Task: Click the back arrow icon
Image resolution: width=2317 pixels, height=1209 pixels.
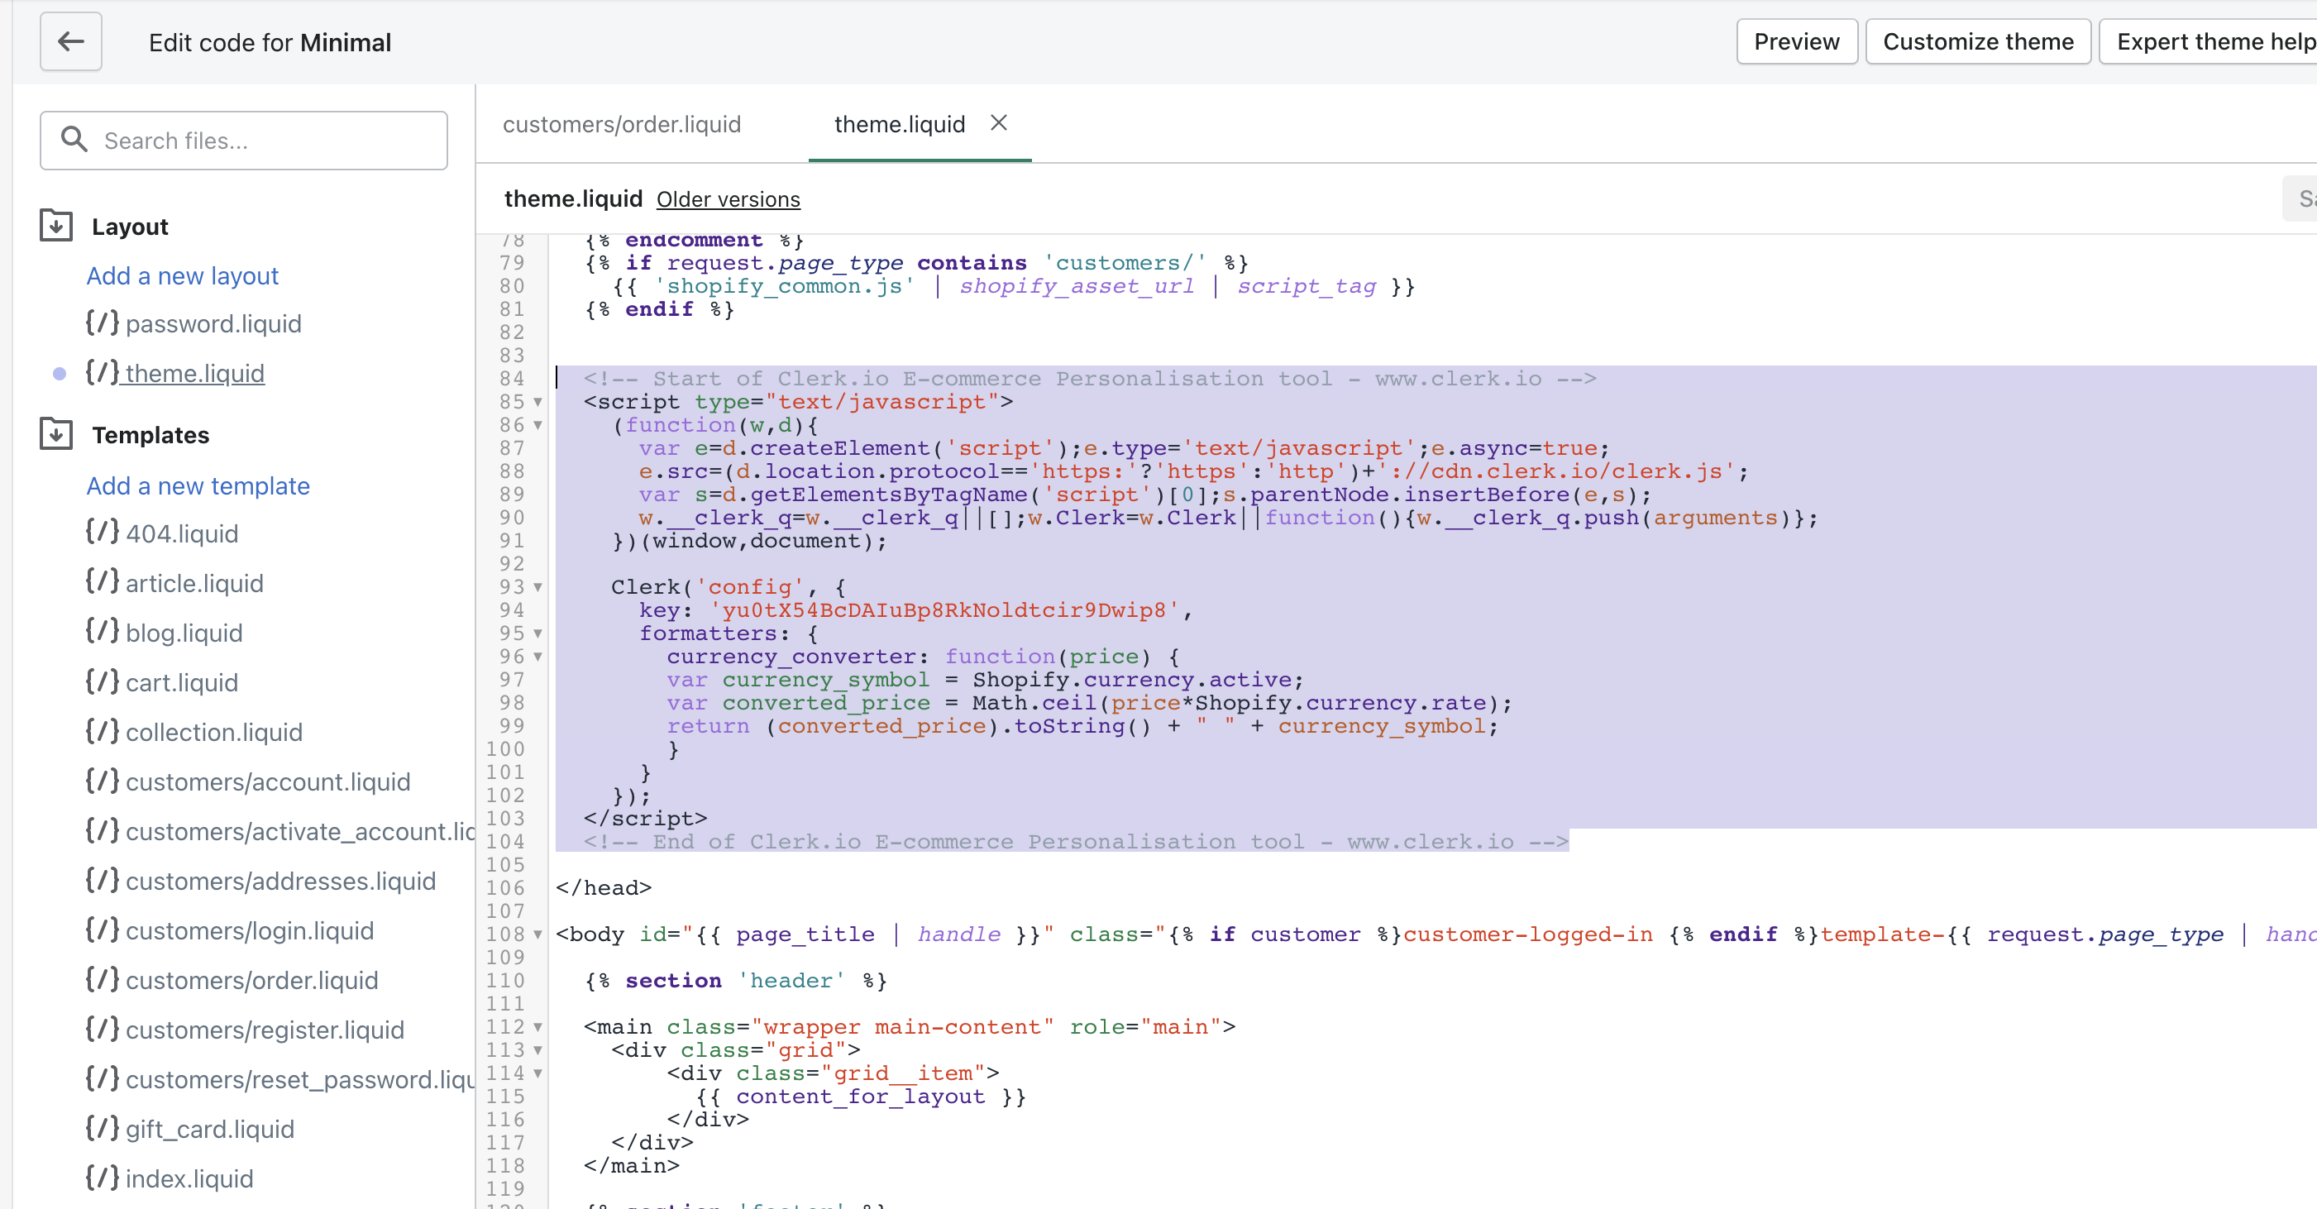Action: (70, 41)
